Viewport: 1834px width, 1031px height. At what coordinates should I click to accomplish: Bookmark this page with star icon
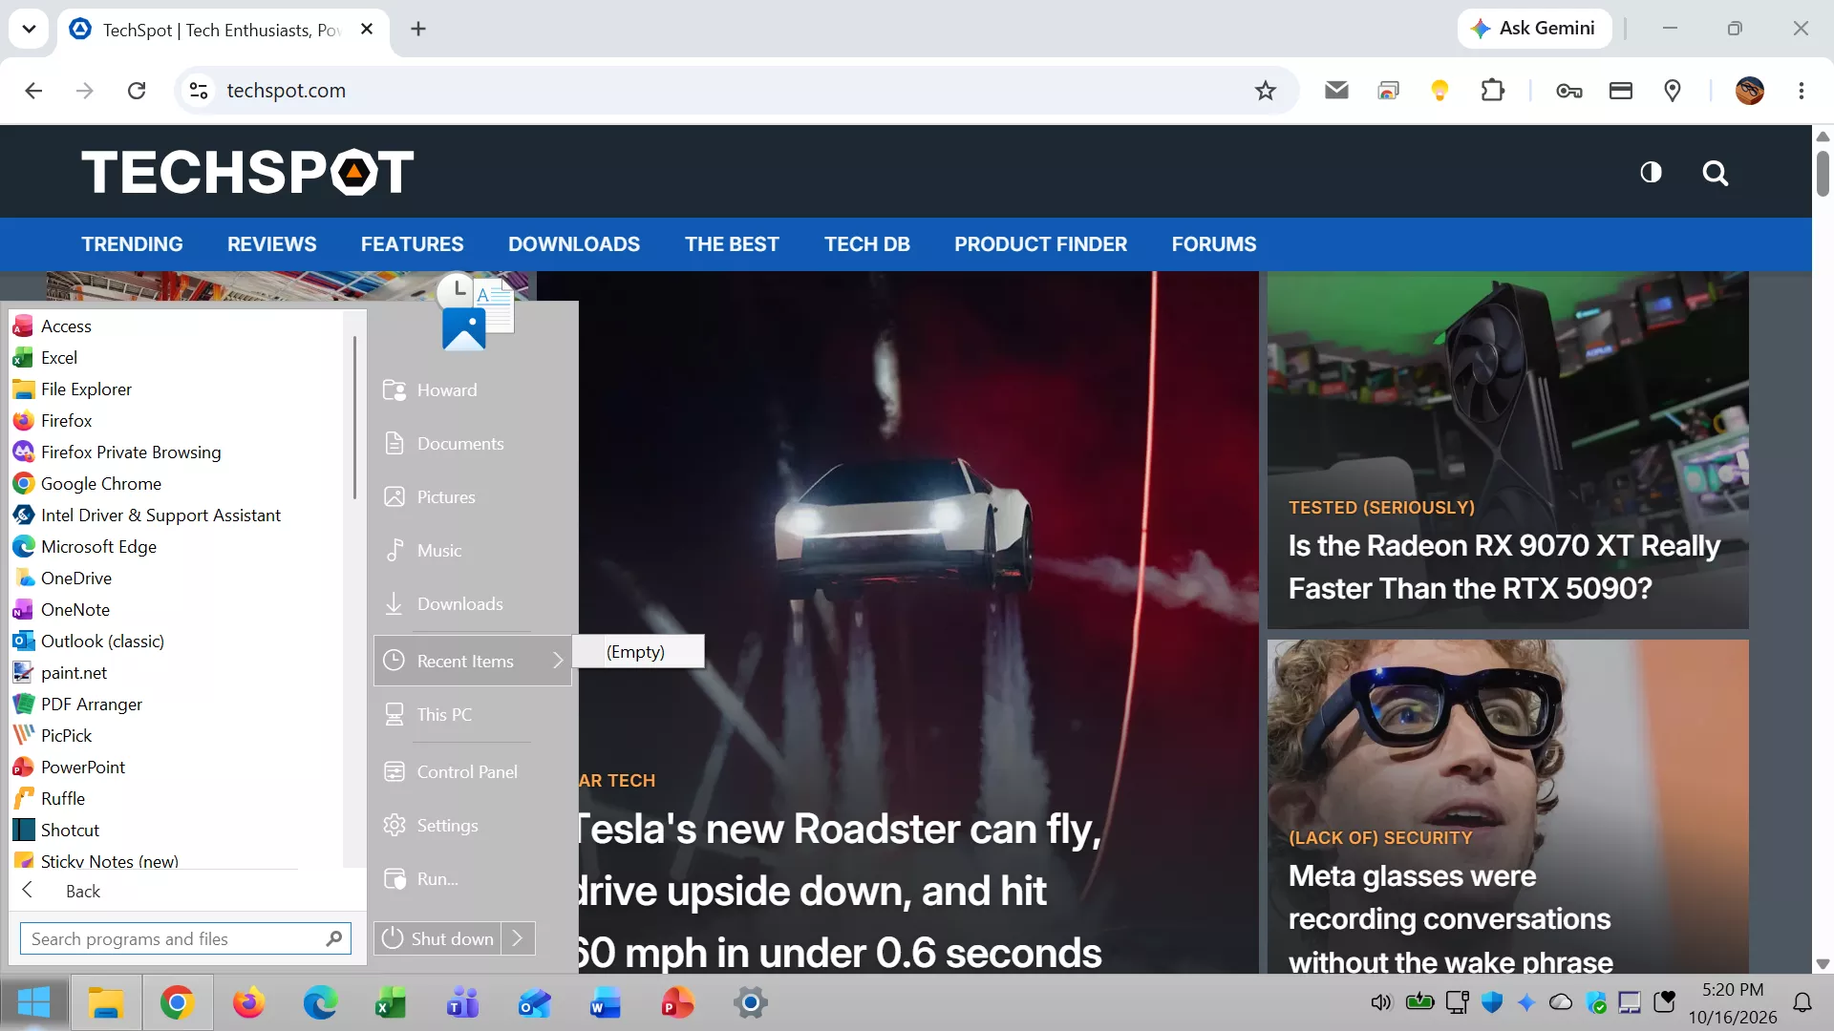tap(1266, 91)
